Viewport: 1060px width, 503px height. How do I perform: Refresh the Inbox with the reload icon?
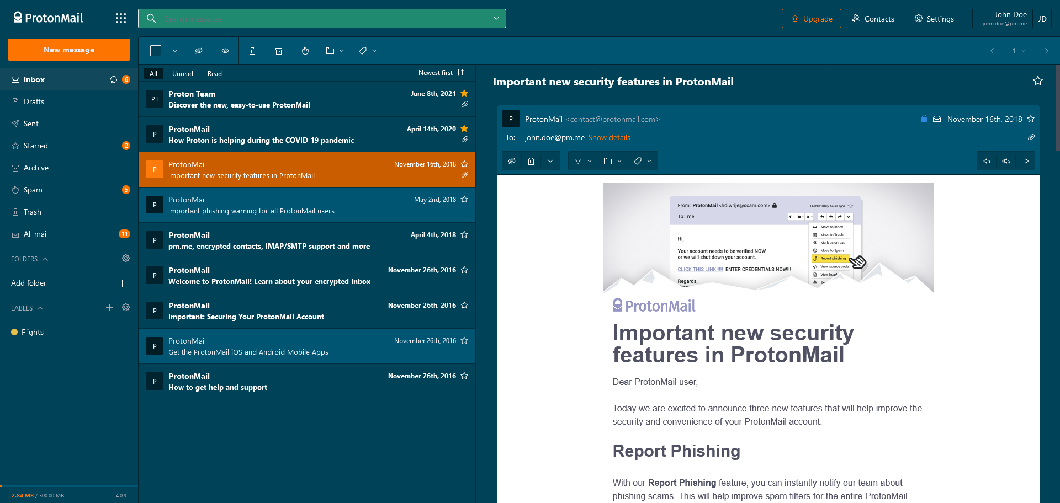coord(114,79)
